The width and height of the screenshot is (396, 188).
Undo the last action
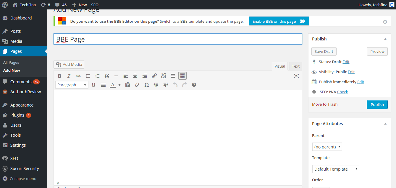[175, 85]
